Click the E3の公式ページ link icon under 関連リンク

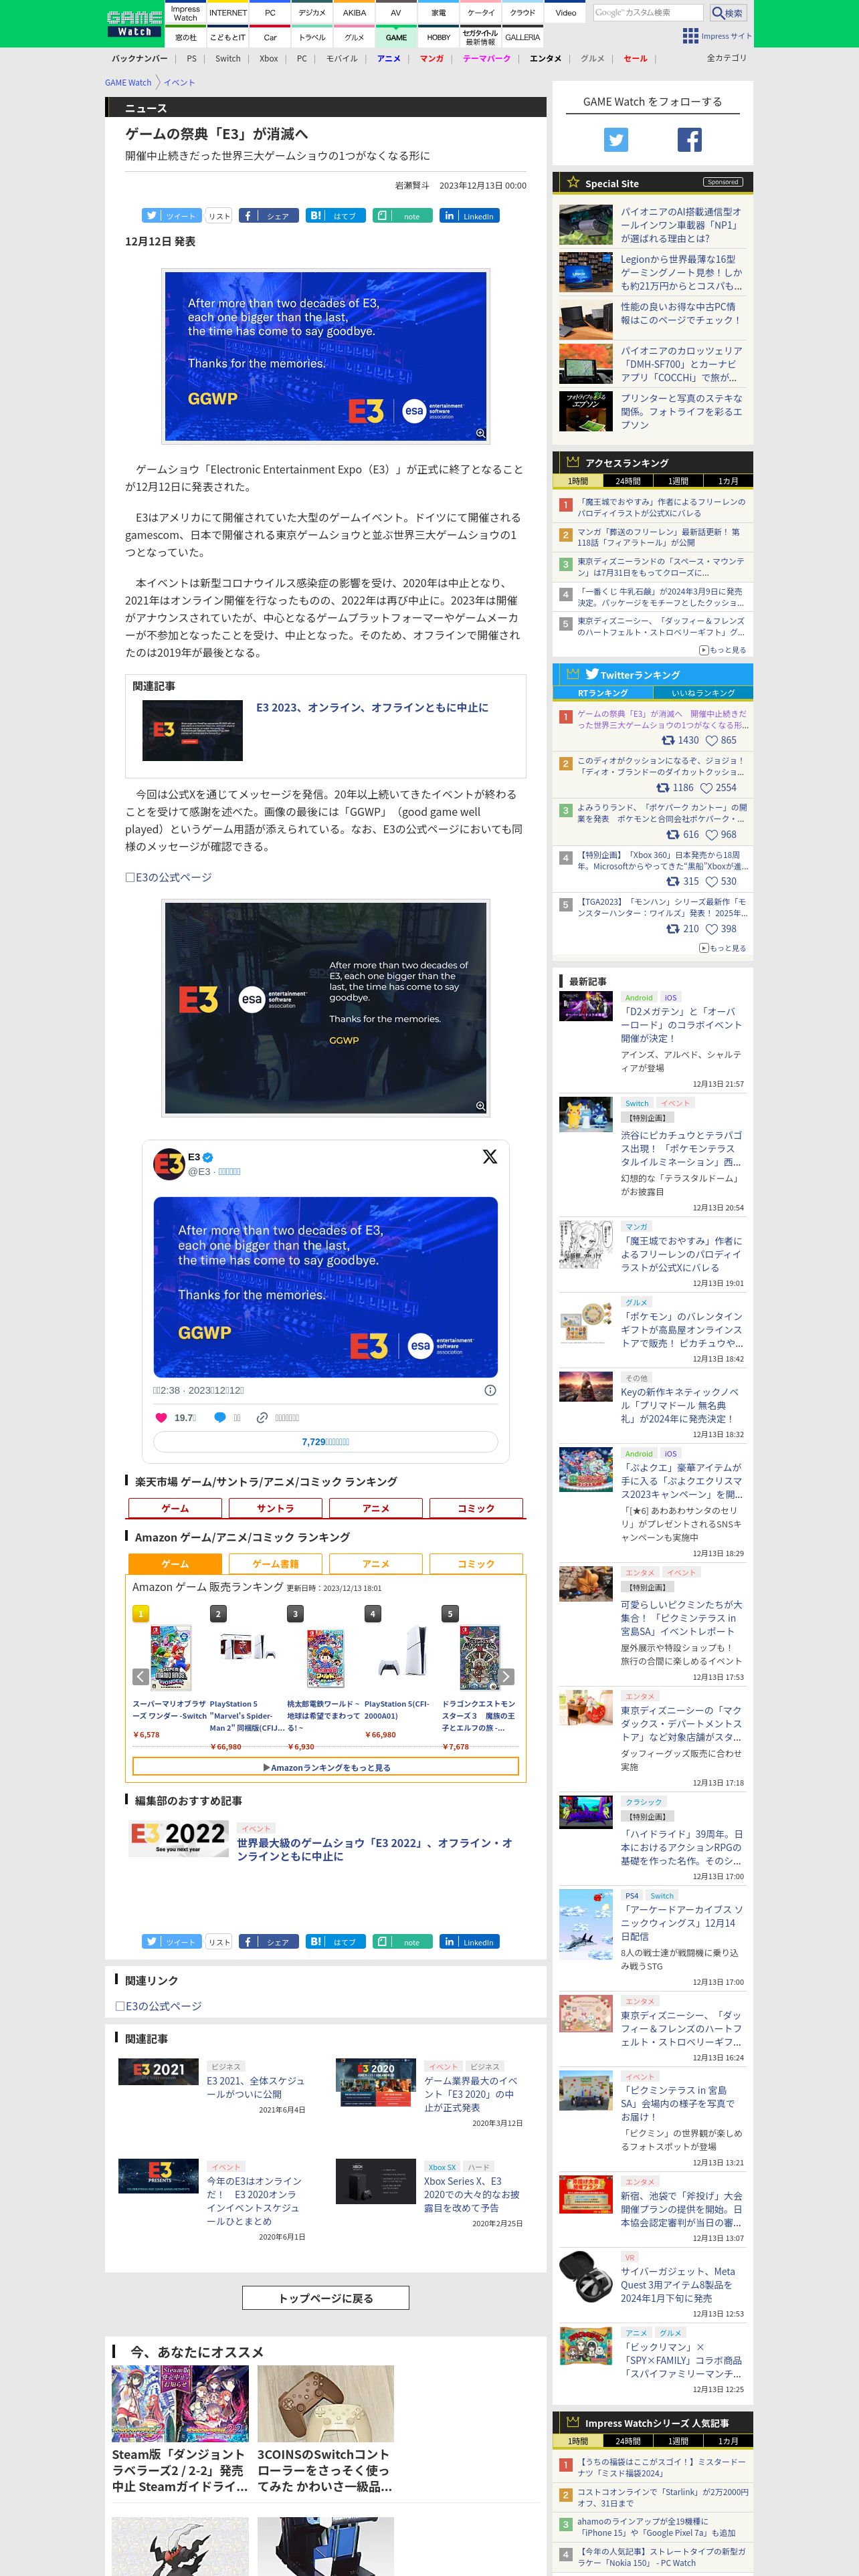click(120, 2006)
